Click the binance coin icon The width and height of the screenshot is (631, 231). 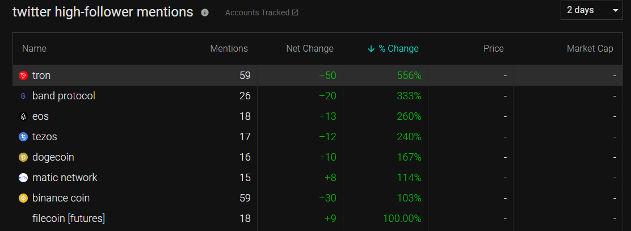(23, 199)
